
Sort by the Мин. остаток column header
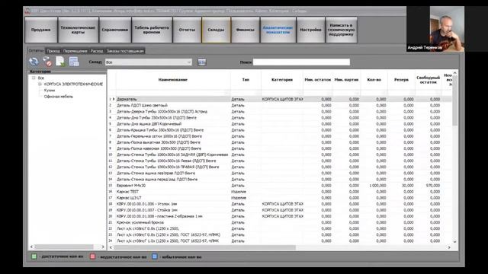317,80
